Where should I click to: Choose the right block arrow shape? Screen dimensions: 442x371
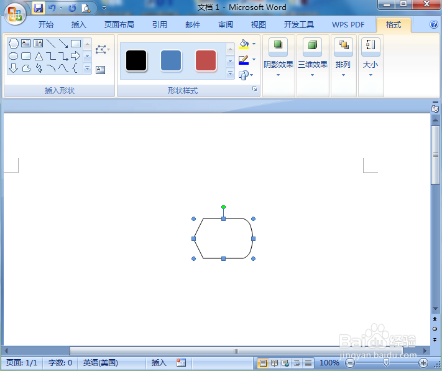(75, 56)
